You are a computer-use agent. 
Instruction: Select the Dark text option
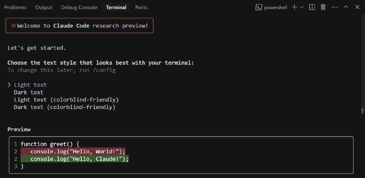coord(29,92)
